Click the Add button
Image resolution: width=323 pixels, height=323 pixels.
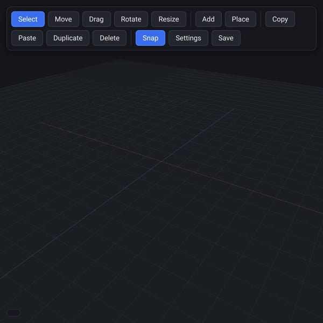pyautogui.click(x=208, y=19)
